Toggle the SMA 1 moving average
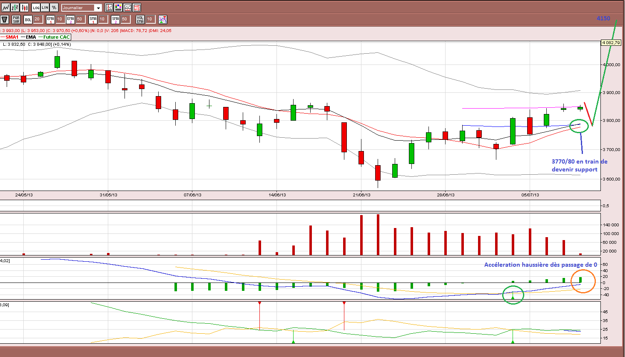 pos(93,19)
